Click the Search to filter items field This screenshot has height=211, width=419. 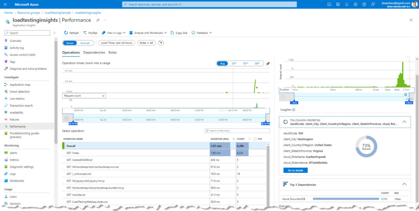(x=238, y=130)
